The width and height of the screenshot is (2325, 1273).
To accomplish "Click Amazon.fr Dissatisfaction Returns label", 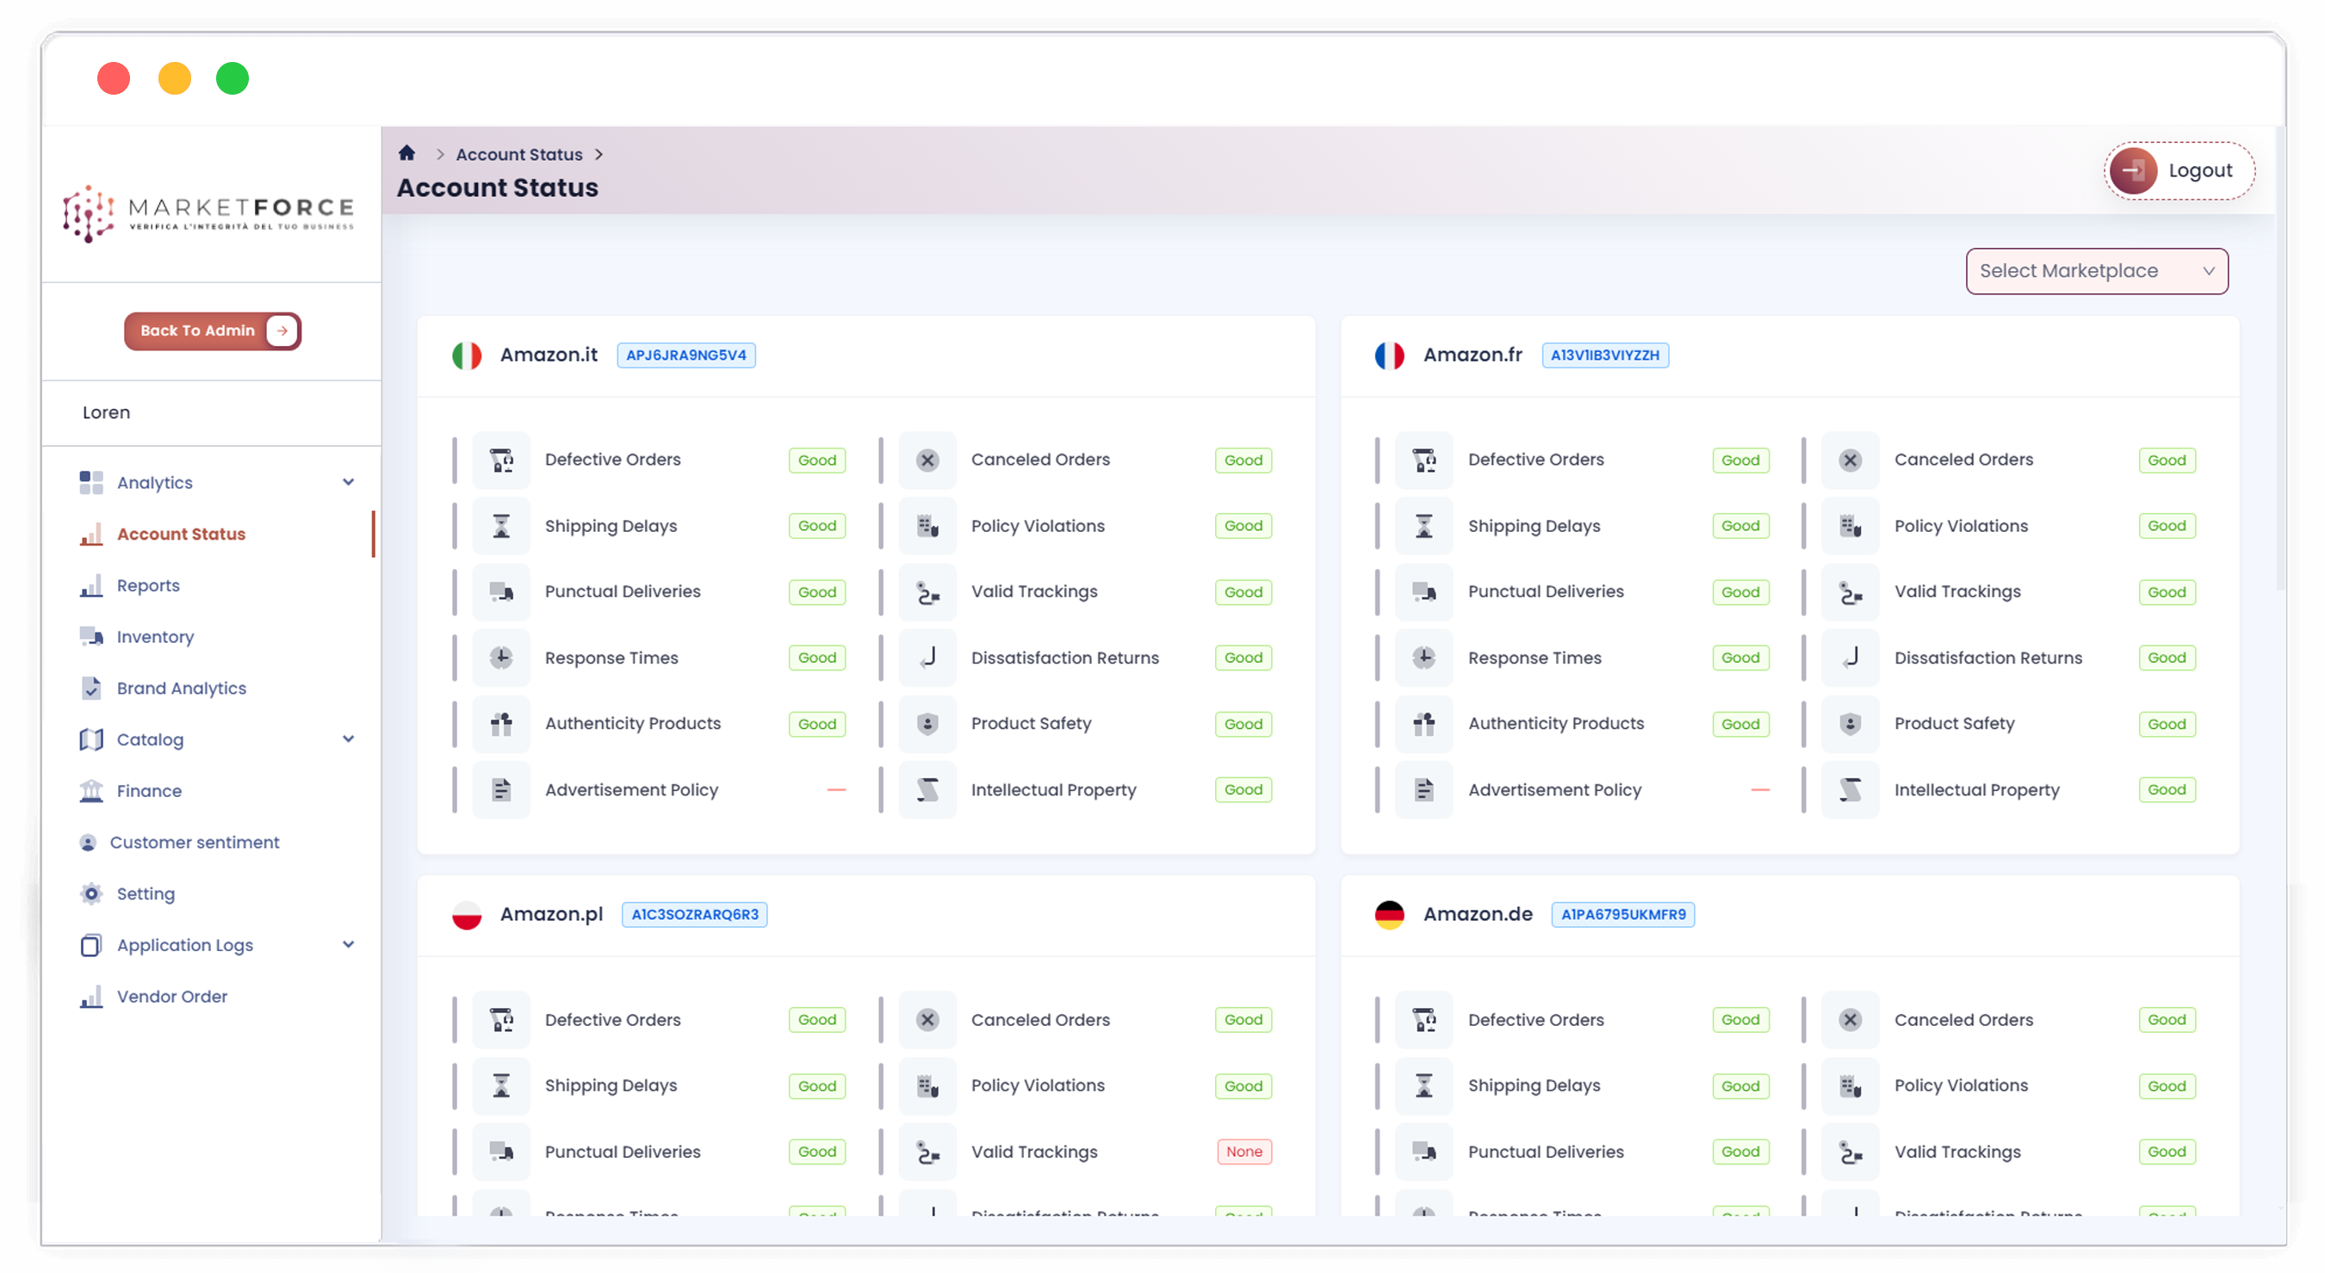I will (1987, 658).
